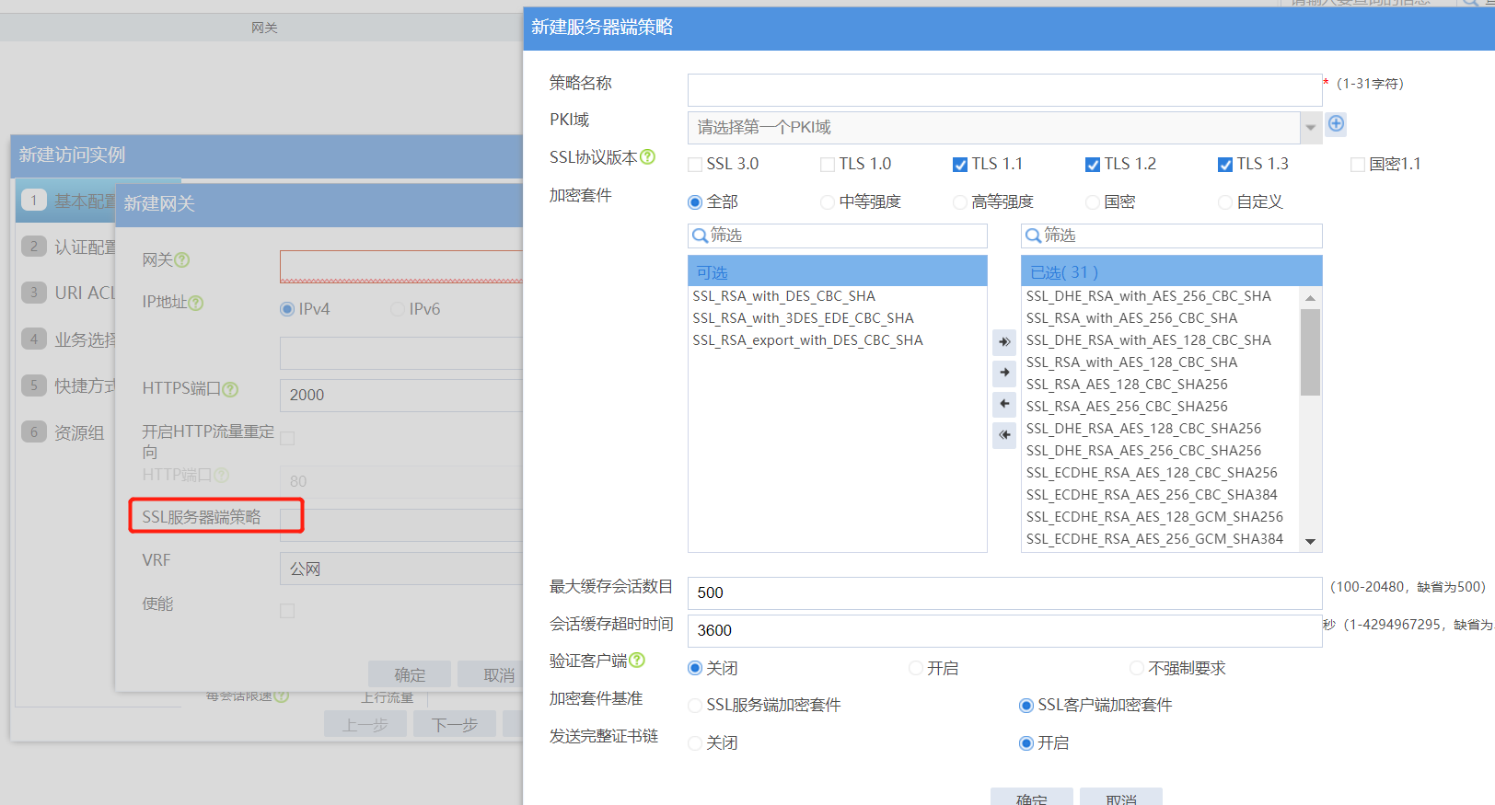Click the add-all double right arrow button
This screenshot has height=805, width=1495.
point(1004,341)
